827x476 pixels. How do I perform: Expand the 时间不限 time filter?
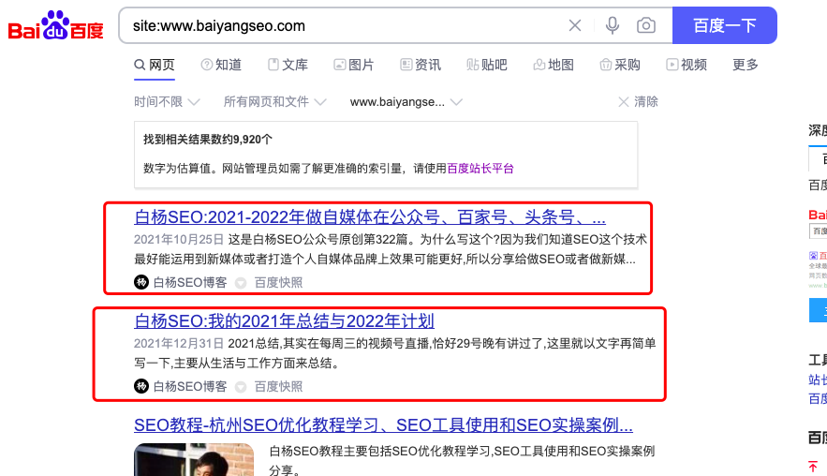[x=167, y=102]
